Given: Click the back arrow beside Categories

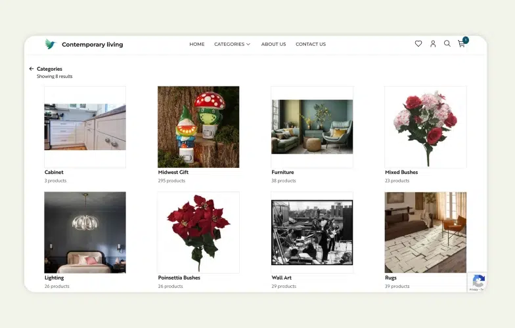Looking at the screenshot, I should click(x=32, y=69).
